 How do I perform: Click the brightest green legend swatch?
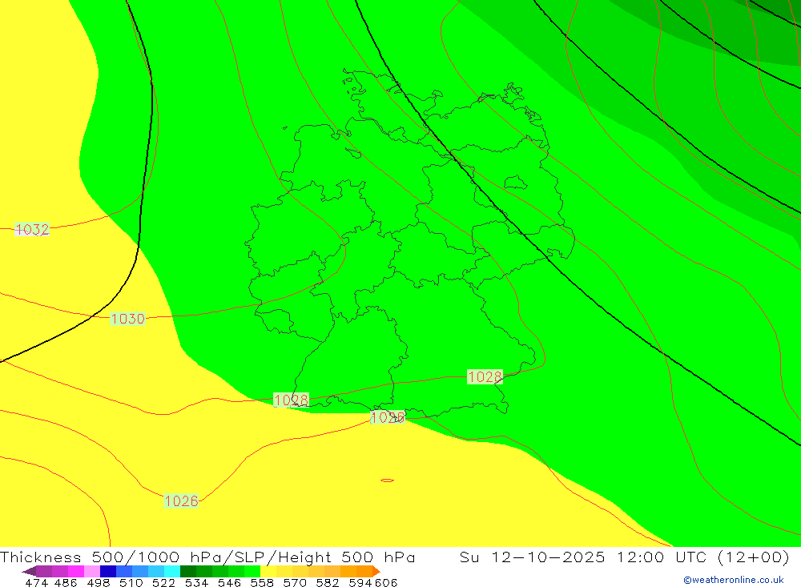point(252,571)
